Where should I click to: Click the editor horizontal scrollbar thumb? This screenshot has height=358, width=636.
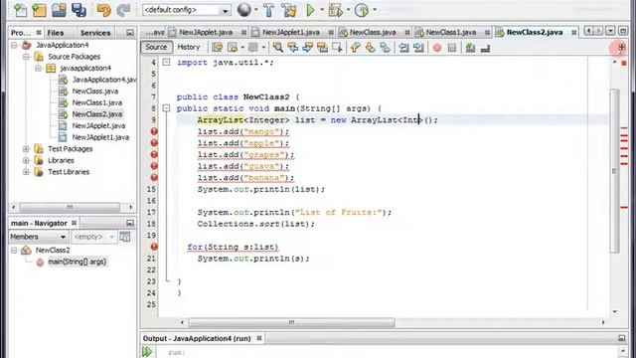click(x=291, y=322)
